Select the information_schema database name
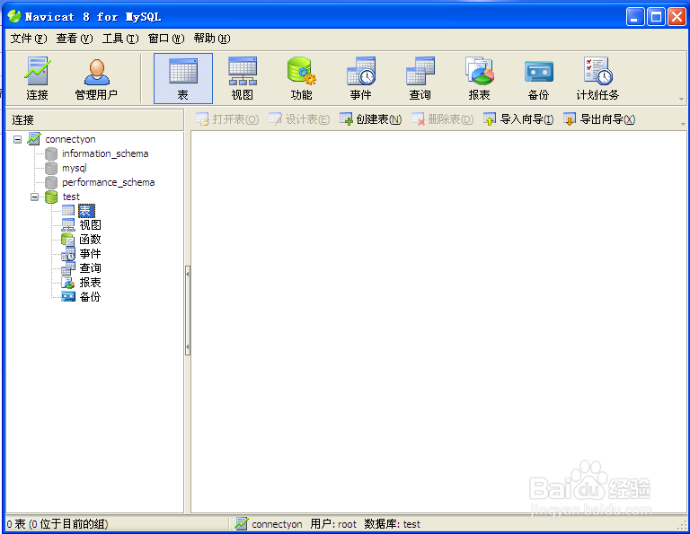690x534 pixels. pyautogui.click(x=105, y=153)
